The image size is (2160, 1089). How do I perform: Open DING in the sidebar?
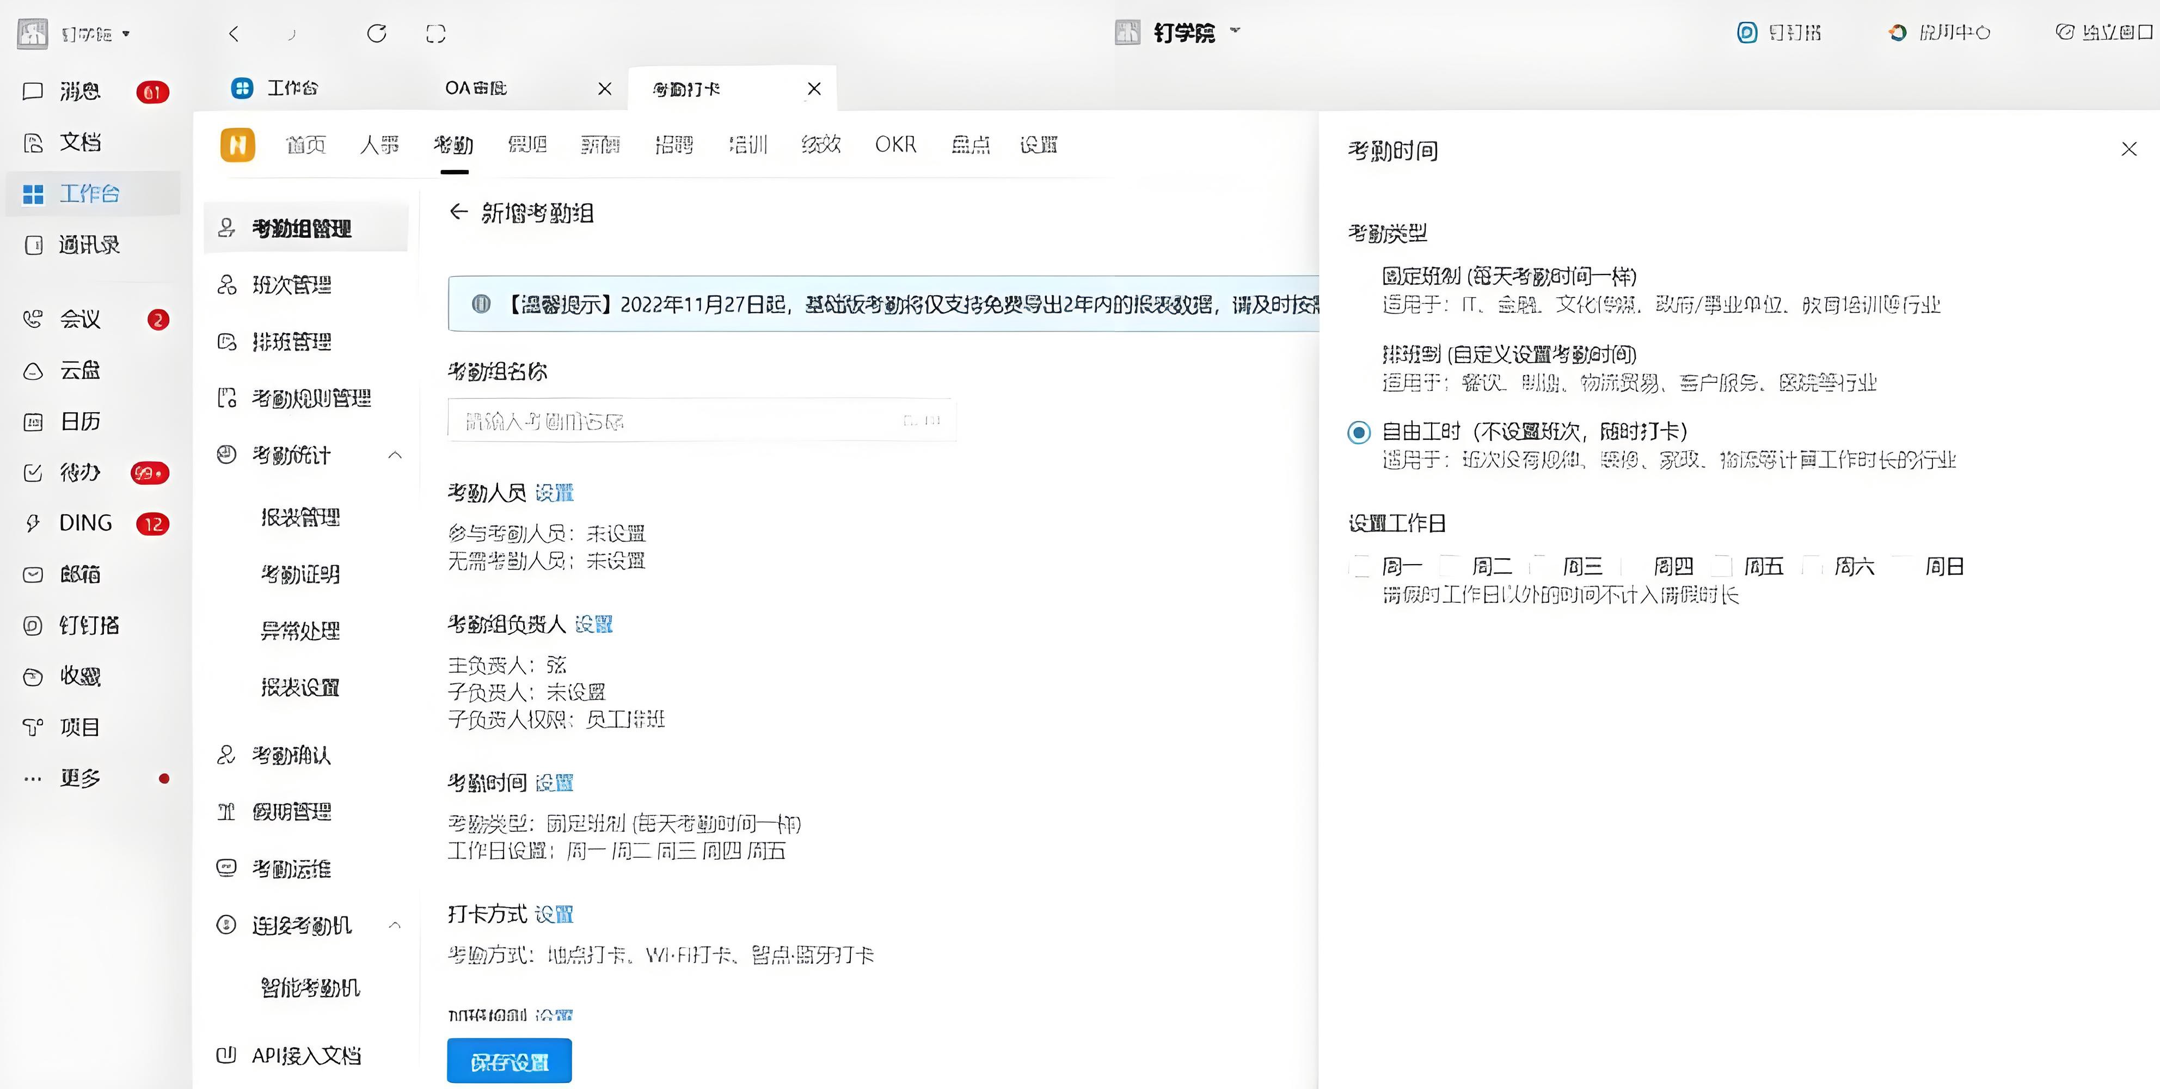[x=85, y=523]
